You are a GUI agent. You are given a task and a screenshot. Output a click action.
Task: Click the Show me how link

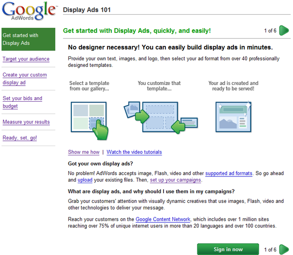pyautogui.click(x=84, y=152)
